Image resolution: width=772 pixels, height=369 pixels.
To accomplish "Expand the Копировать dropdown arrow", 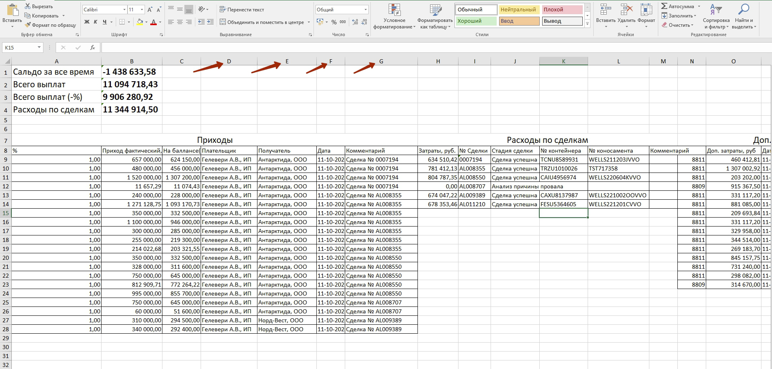I will (63, 16).
